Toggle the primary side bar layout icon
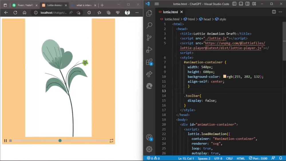Viewport: 286px width, 161px height. [235, 4]
